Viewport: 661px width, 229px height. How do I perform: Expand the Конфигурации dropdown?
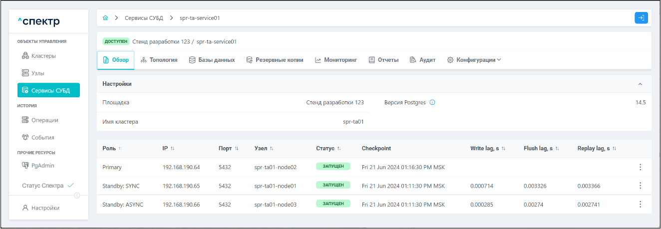[474, 60]
